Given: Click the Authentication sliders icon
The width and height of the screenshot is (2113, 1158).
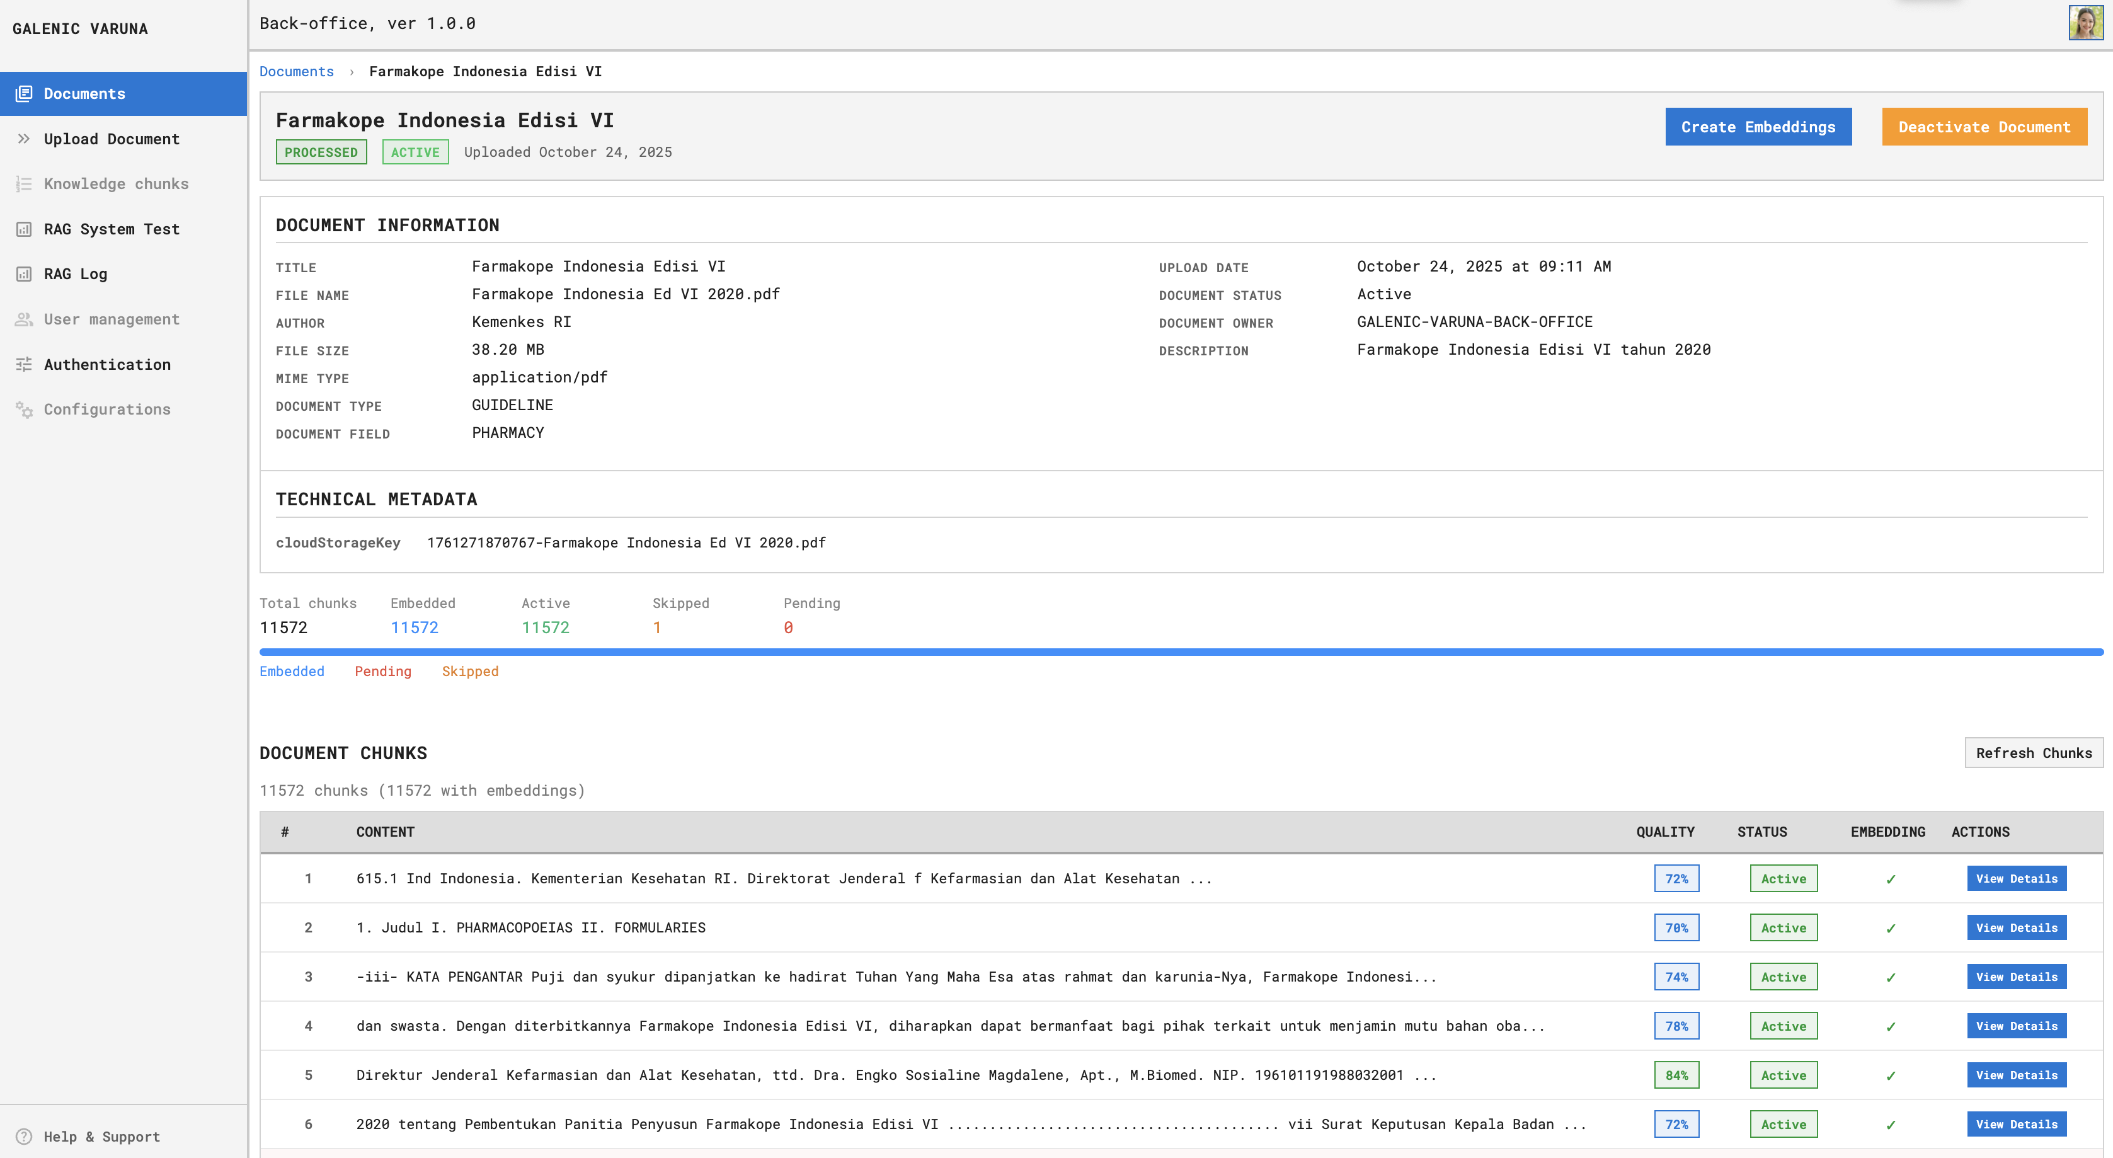Looking at the screenshot, I should (24, 364).
